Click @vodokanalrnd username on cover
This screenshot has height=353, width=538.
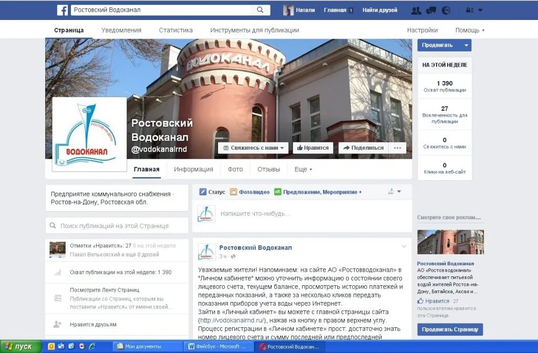click(159, 149)
